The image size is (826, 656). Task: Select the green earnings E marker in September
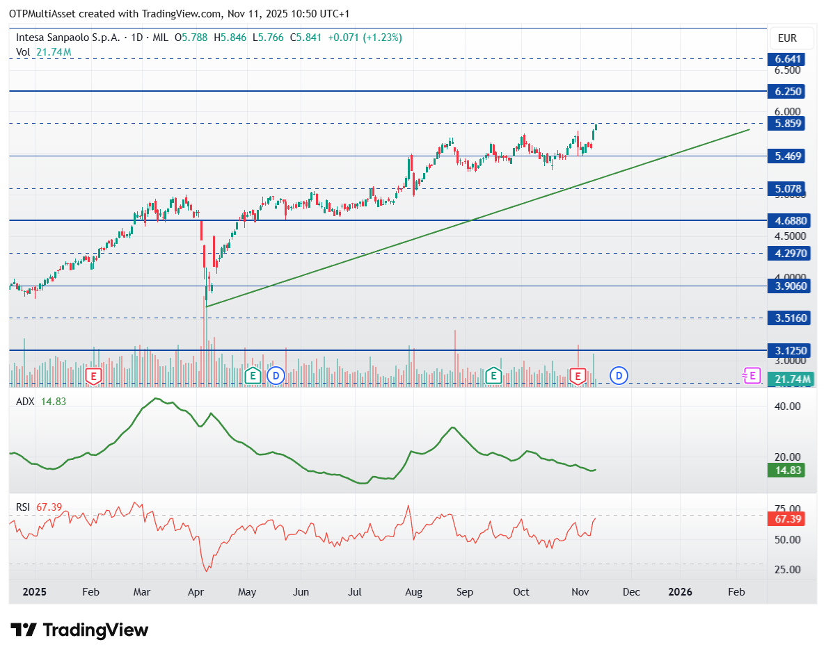(493, 376)
